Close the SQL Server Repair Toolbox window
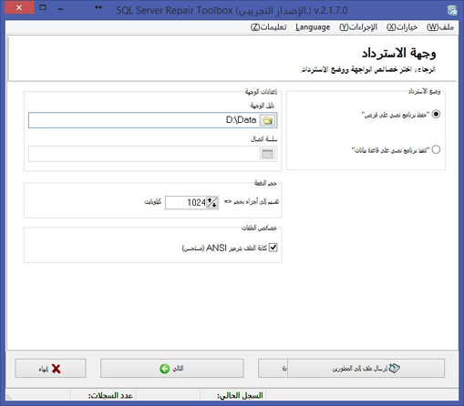 pos(19,7)
